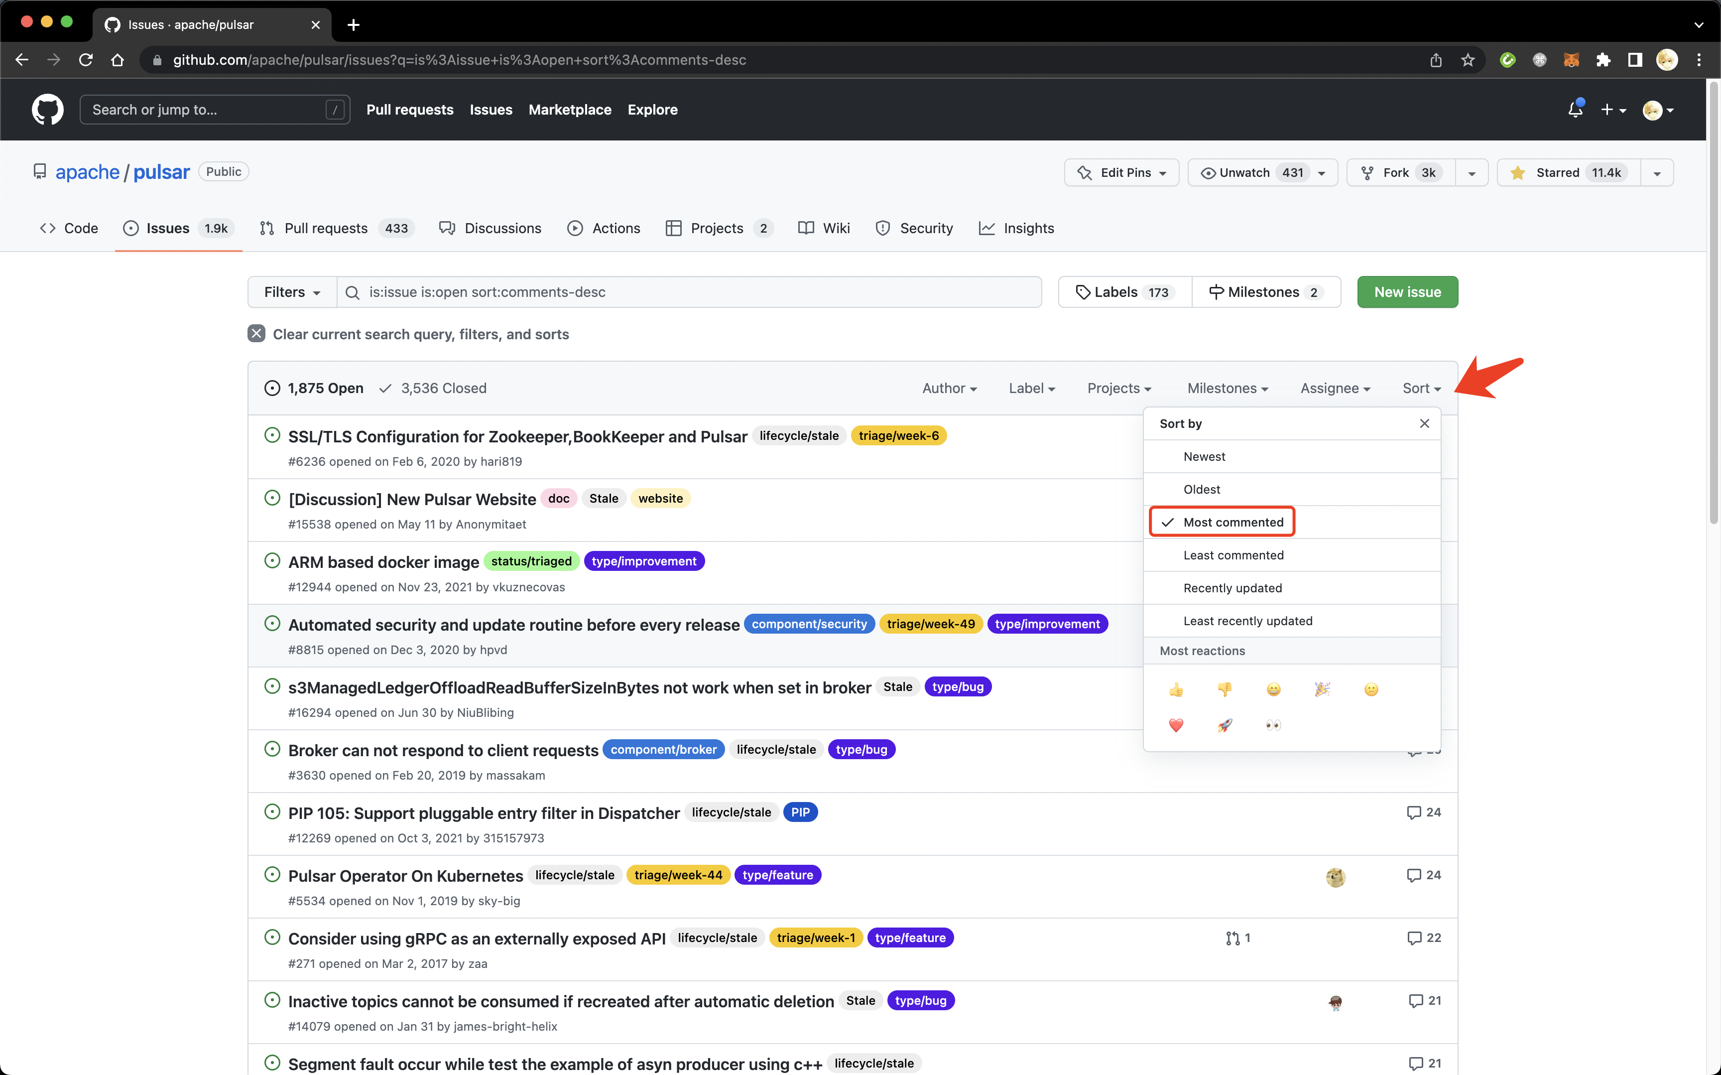Sort by rocket reaction

coord(1225,725)
